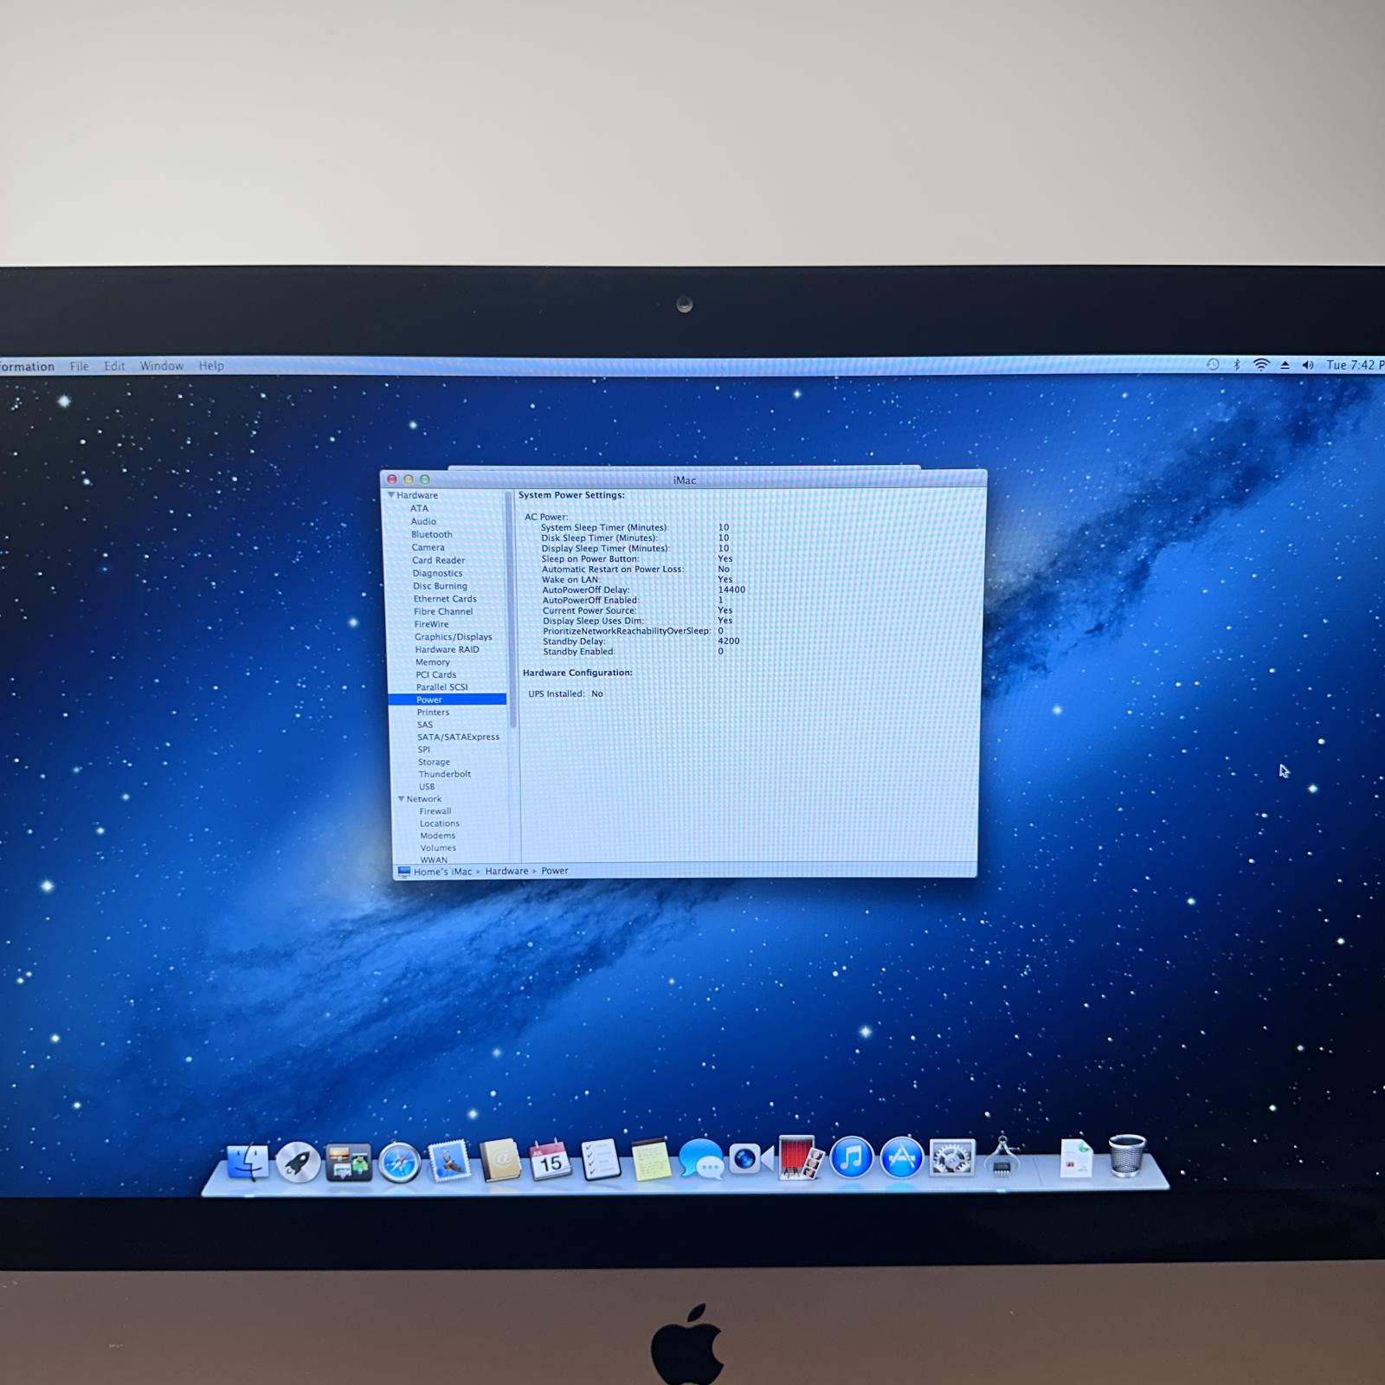Select Thunderbolt in the sidebar
Screen dimensions: 1385x1385
[x=444, y=775]
